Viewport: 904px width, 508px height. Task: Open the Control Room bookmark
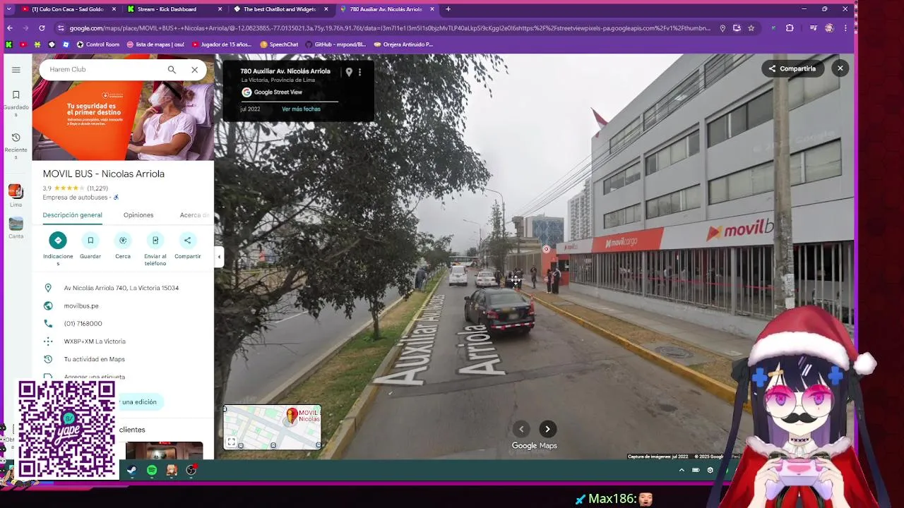[x=97, y=44]
